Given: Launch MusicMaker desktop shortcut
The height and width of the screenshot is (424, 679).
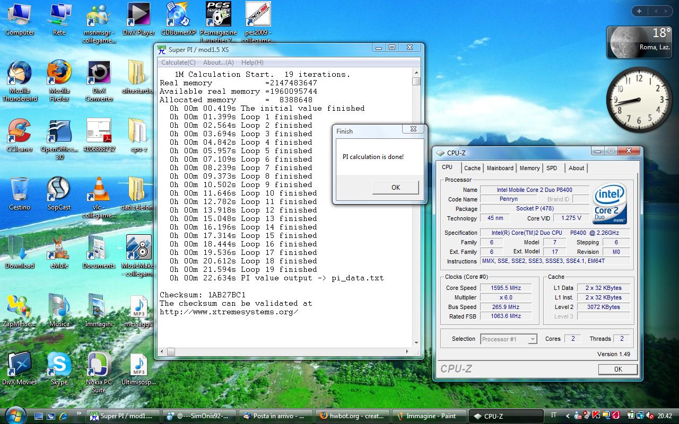Looking at the screenshot, I should click(x=138, y=255).
